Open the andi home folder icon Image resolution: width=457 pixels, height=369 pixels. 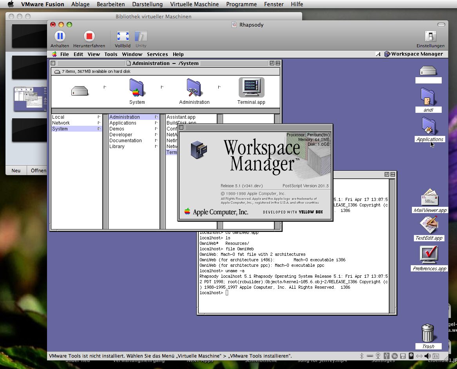pyautogui.click(x=428, y=96)
